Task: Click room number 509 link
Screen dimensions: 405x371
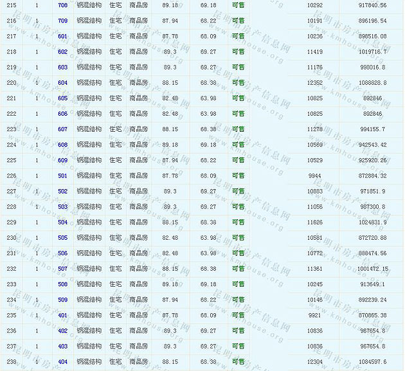Action: pos(62,300)
